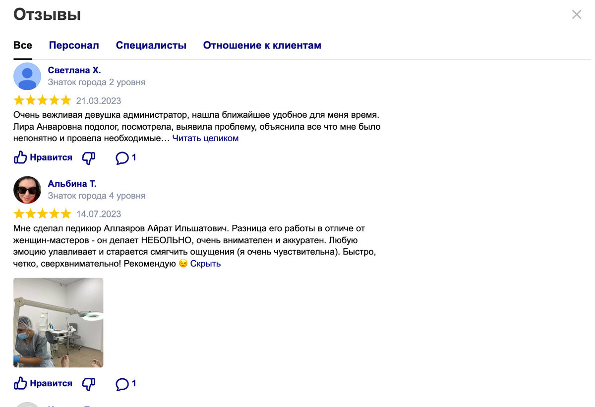Viewport: 595px width, 407px height.
Task: Click Светлана Х.'s blue avatar picture
Action: tap(27, 76)
